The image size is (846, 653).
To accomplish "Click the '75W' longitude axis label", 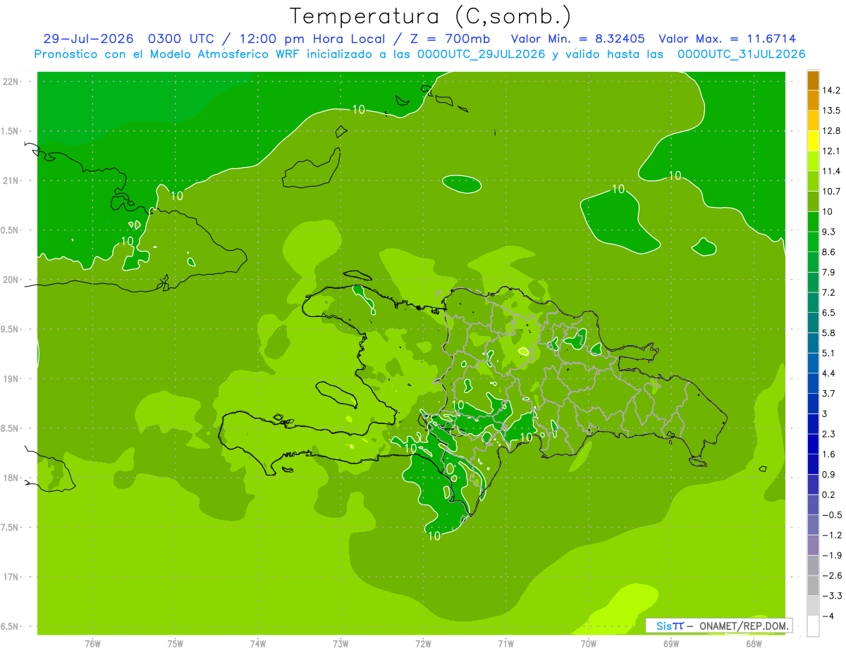I will tap(176, 643).
